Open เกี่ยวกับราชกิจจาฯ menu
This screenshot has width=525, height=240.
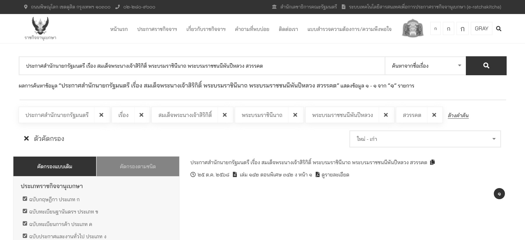[x=206, y=29]
